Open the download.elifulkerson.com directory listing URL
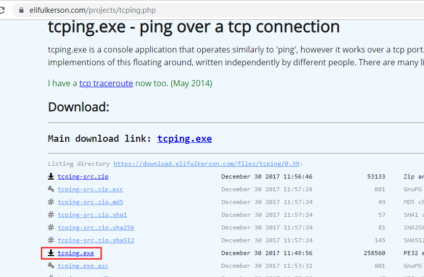Image resolution: width=424 pixels, height=277 pixels. pyautogui.click(x=206, y=164)
